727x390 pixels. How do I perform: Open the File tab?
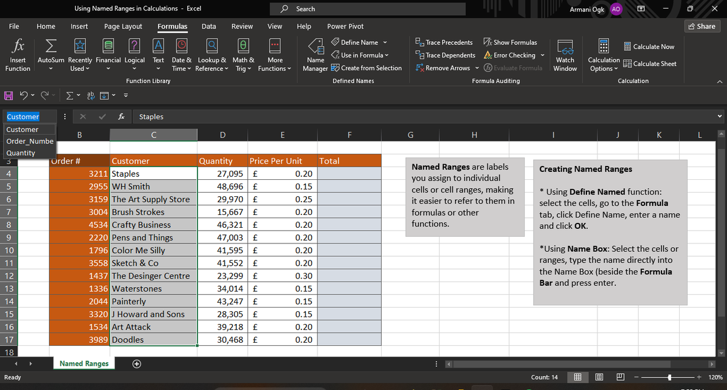[13, 26]
